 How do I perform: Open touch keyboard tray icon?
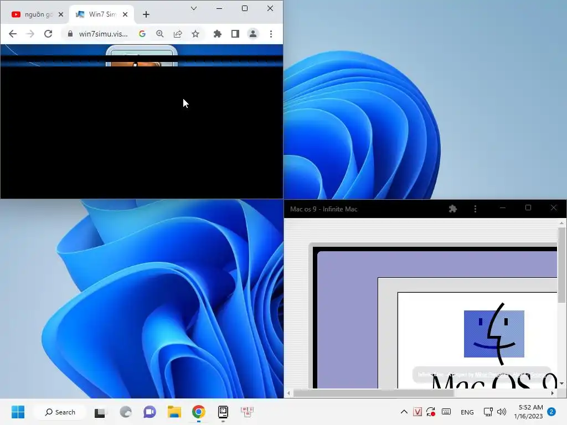pos(447,412)
